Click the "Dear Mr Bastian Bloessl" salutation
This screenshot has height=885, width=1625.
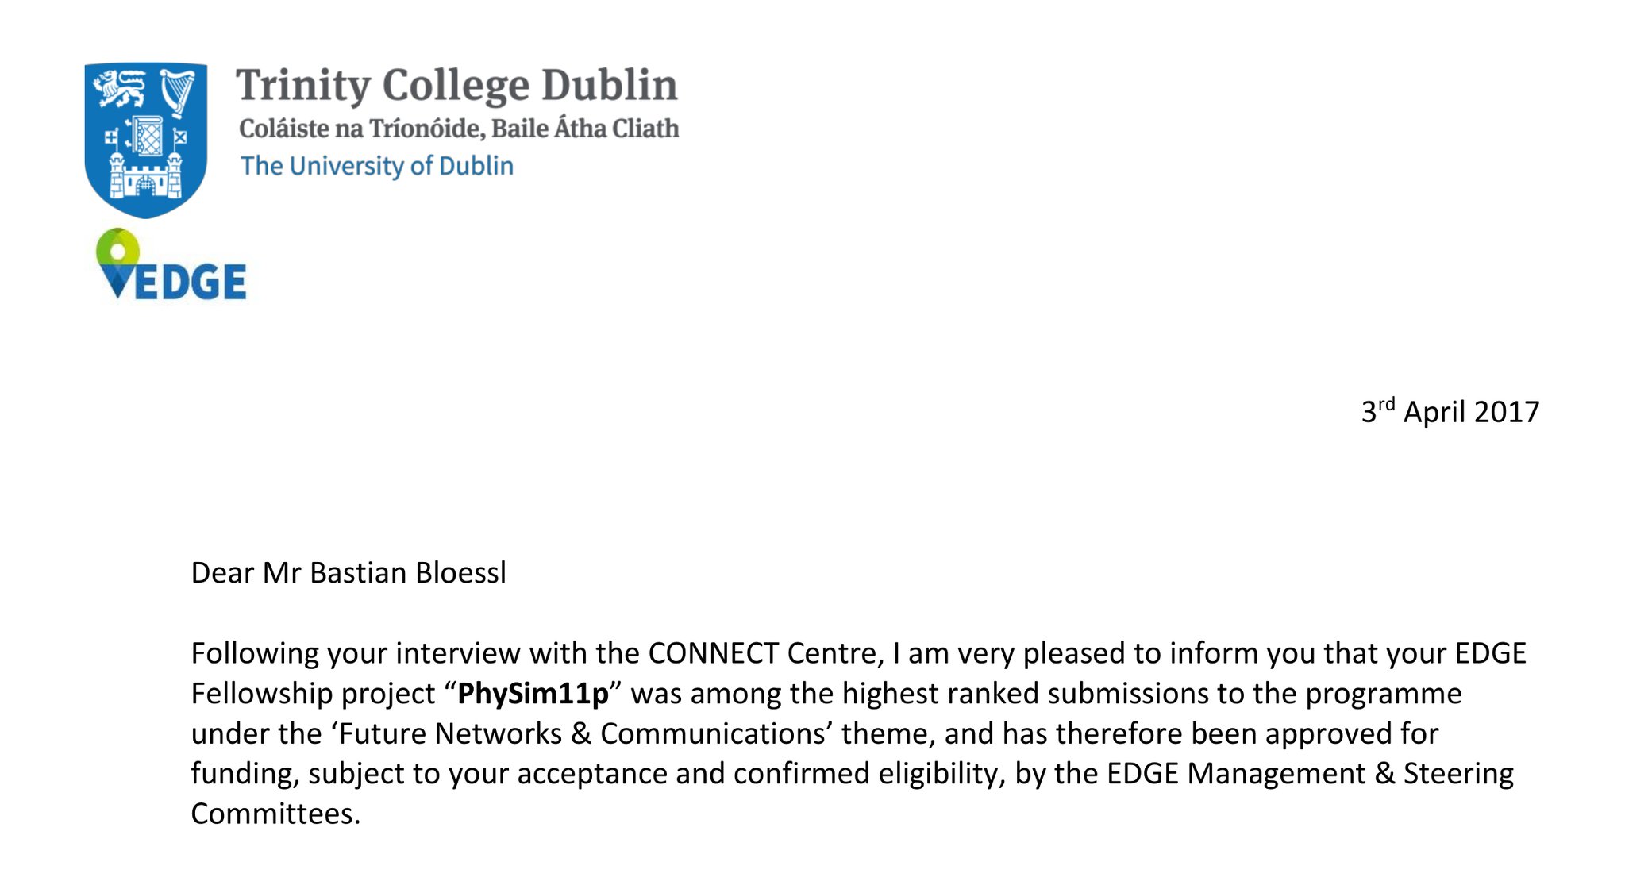[348, 573]
